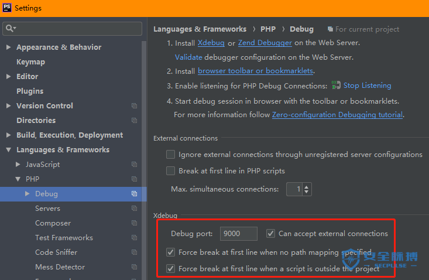Increase max simultaneous connections with up arrow
This screenshot has height=280, width=429.
(x=307, y=187)
